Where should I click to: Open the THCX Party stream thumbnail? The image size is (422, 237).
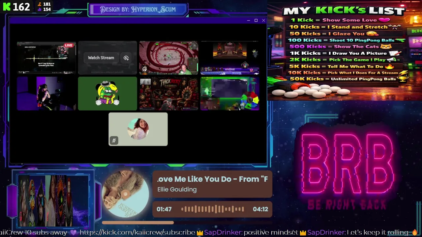coord(168,93)
